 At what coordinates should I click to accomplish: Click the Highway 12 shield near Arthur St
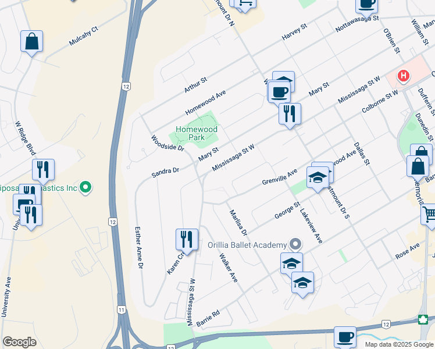click(126, 86)
